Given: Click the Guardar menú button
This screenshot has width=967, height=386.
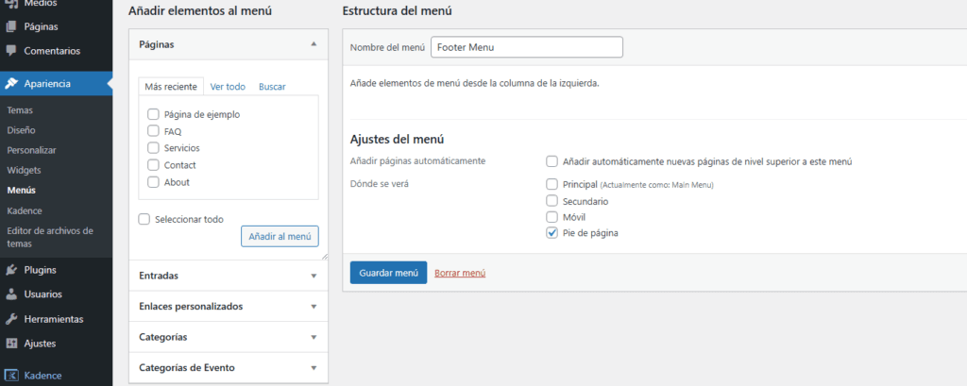Looking at the screenshot, I should coord(388,273).
